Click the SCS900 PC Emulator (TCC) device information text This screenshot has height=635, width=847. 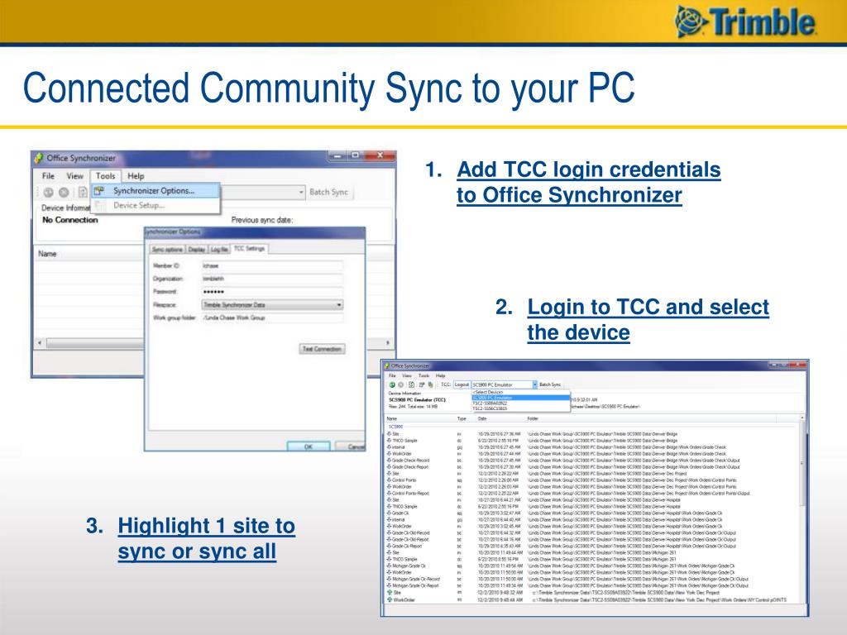(417, 400)
